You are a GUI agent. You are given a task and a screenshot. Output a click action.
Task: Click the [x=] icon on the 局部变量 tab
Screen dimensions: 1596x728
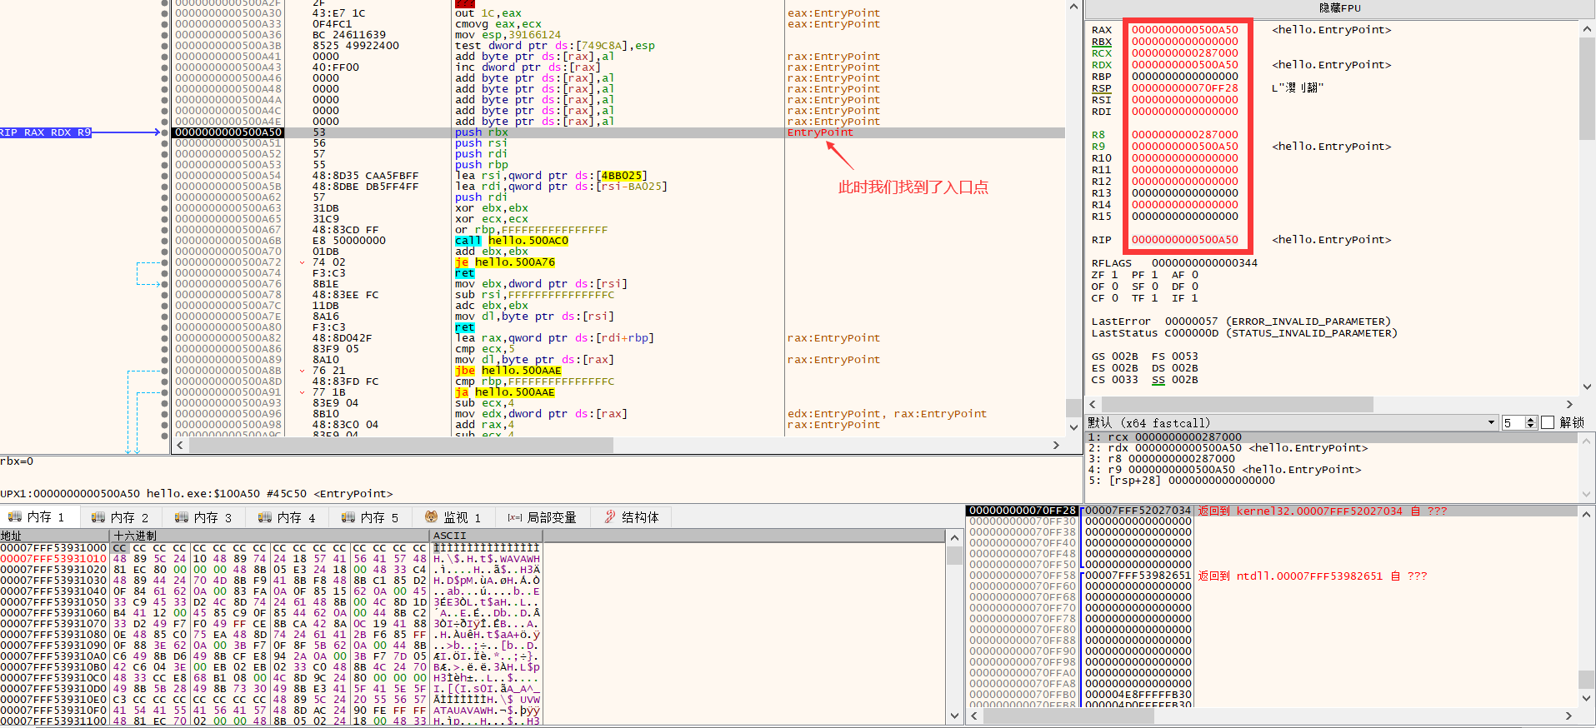(515, 517)
